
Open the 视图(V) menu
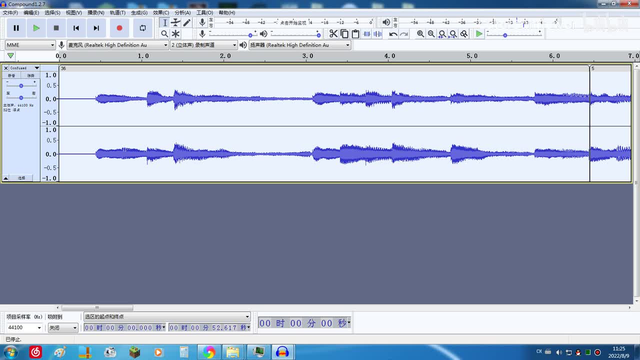click(x=73, y=12)
